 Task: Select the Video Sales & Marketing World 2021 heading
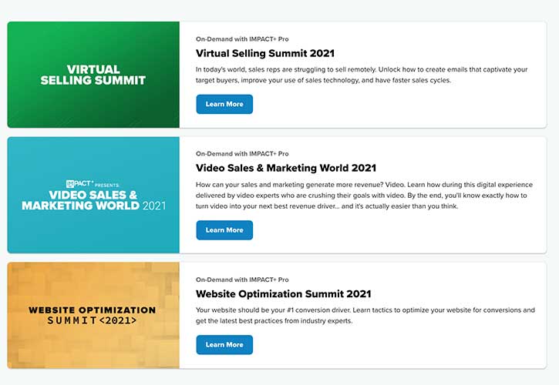[x=286, y=168]
